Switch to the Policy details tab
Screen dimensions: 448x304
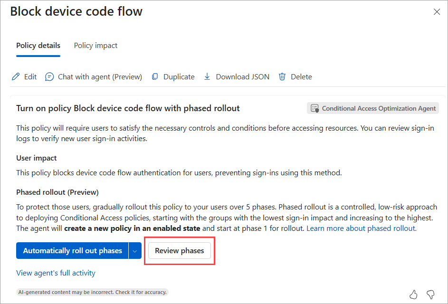click(x=38, y=46)
